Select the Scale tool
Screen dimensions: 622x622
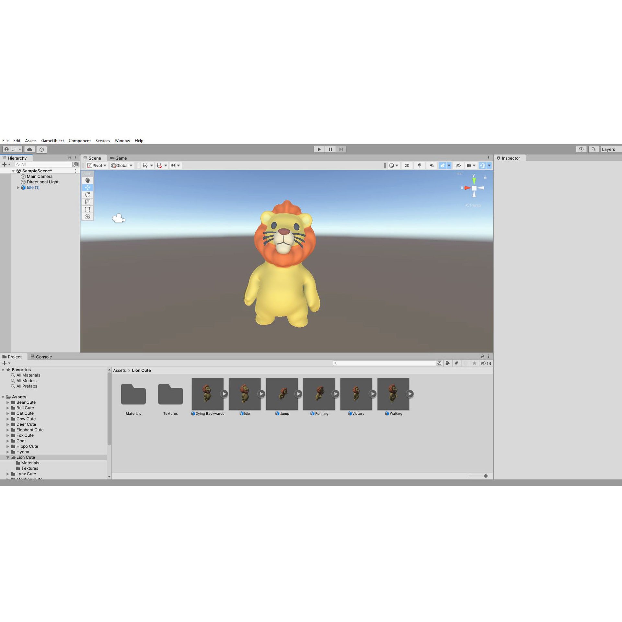[87, 202]
